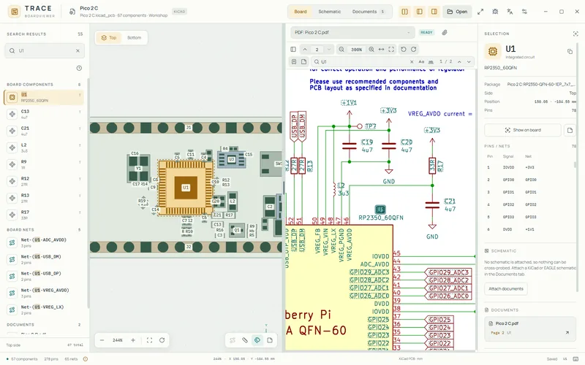Viewport: 585px width, 365px height.
Task: Click the status bar warning clock icon
Action: point(86,359)
